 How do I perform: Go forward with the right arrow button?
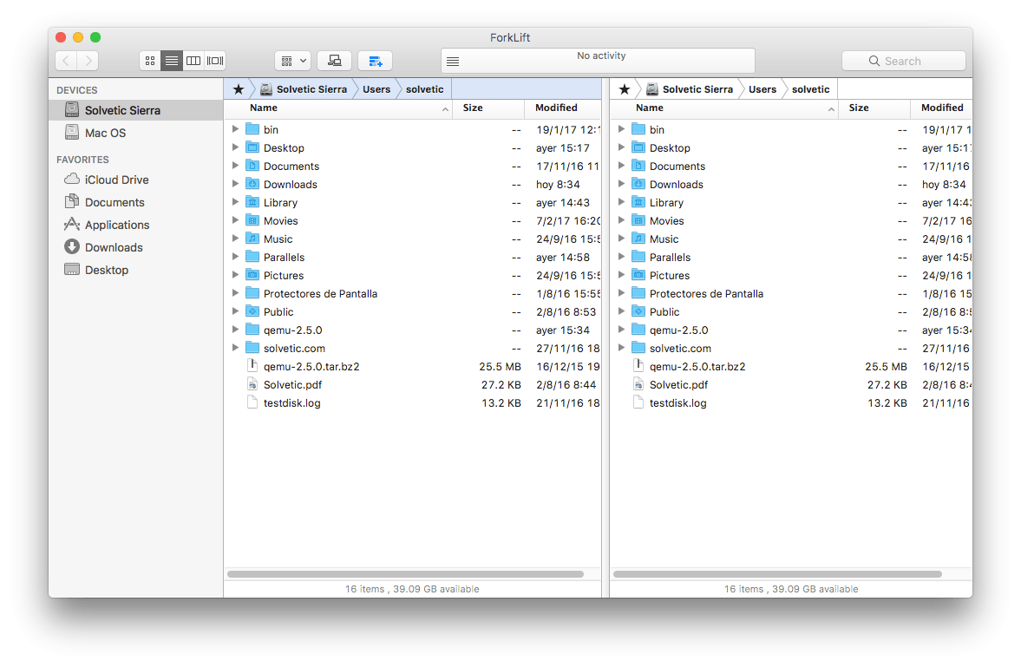click(x=88, y=61)
